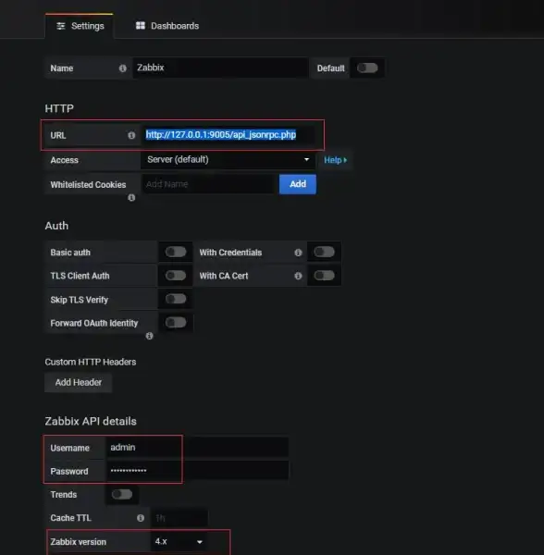Enable the Trends toggle
Viewport: 544px width, 555px height.
click(x=122, y=494)
